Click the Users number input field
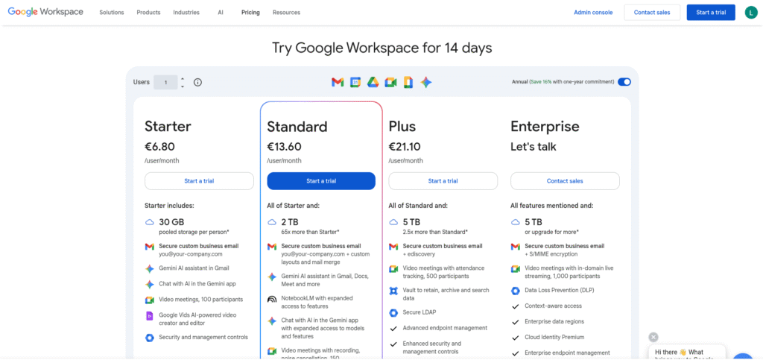763x360 pixels. pos(165,82)
